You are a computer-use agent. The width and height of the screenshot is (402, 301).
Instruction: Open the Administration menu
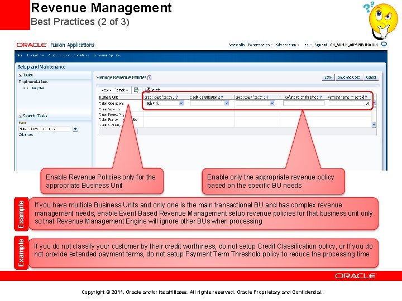[x=288, y=45]
